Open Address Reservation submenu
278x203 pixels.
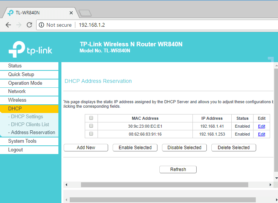32,133
